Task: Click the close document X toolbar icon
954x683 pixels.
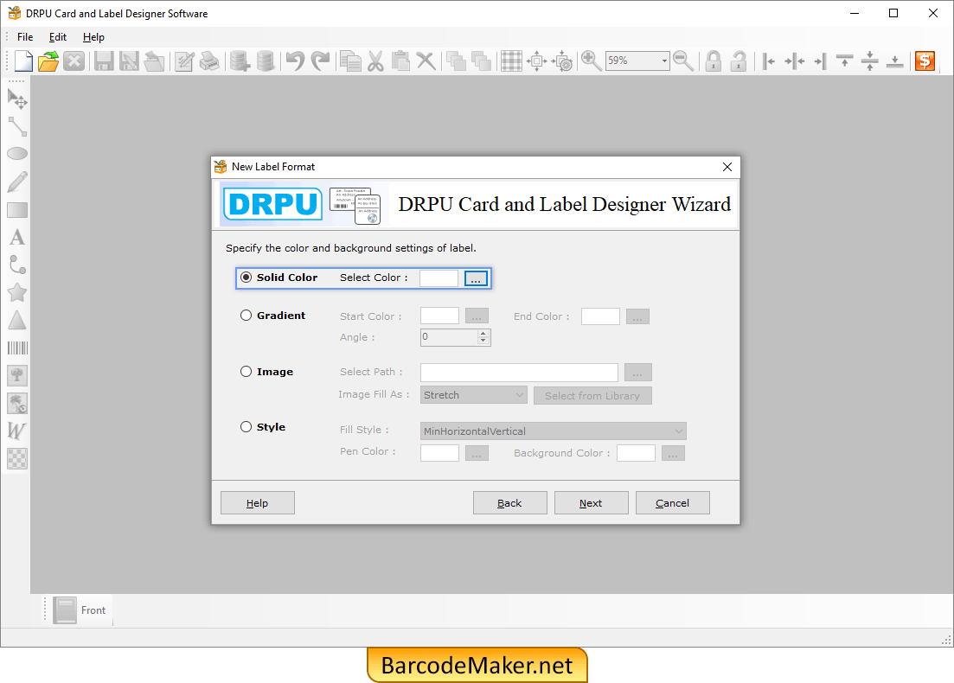Action: click(x=74, y=61)
